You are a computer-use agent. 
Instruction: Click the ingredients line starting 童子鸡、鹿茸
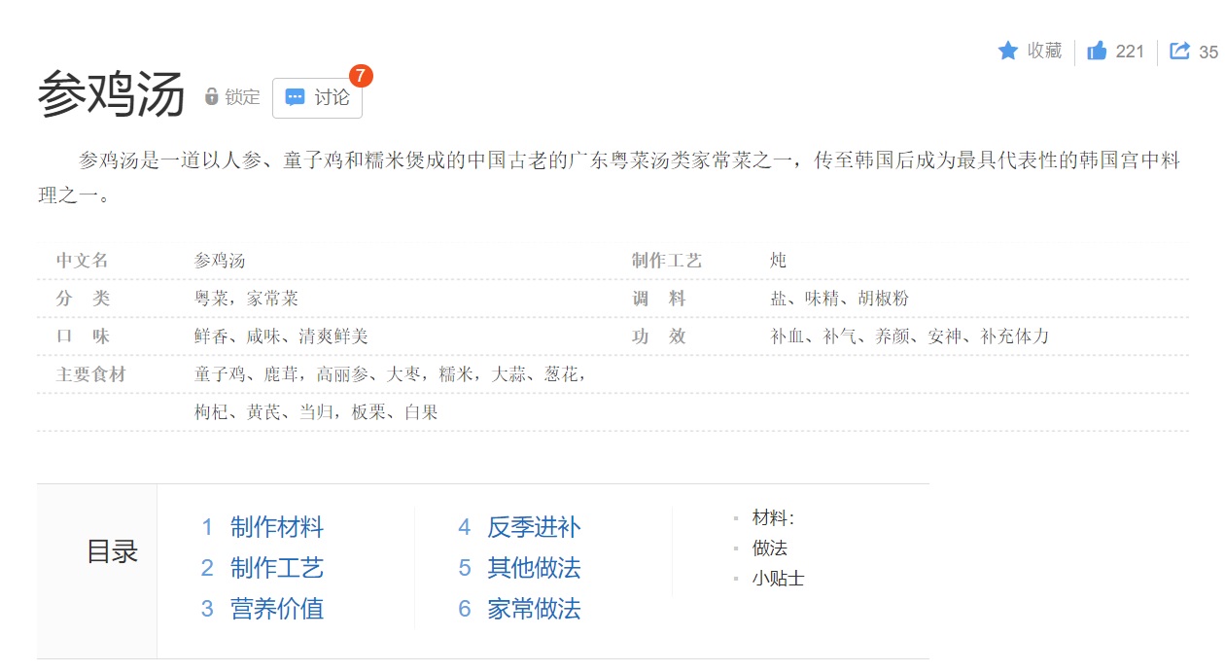tap(390, 374)
